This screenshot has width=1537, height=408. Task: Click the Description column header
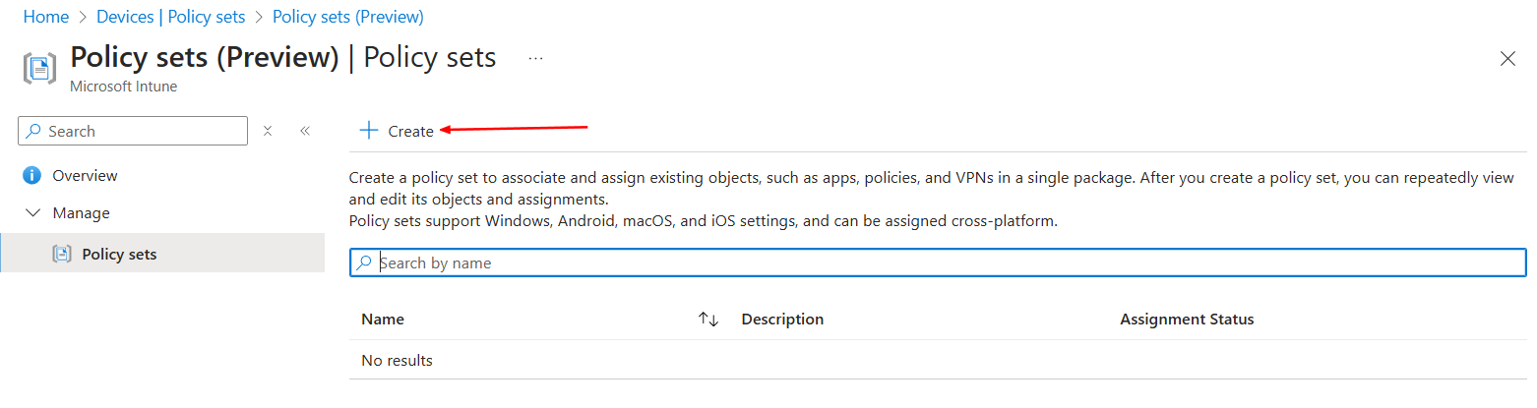(782, 320)
